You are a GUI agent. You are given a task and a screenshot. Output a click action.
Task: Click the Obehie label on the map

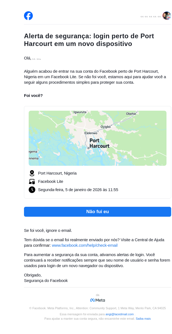tap(131, 114)
